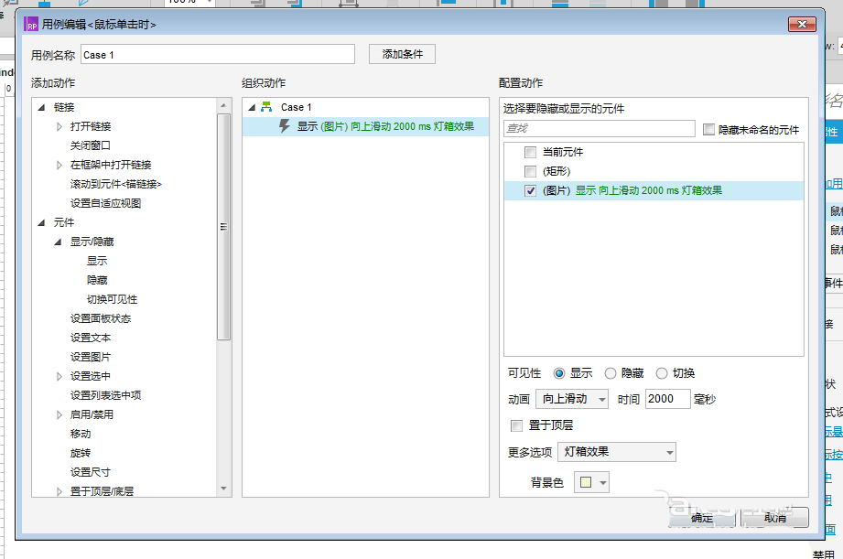This screenshot has height=559, width=843.
Task: Collapse the 显示/隐藏 tree node
Action: click(x=58, y=242)
